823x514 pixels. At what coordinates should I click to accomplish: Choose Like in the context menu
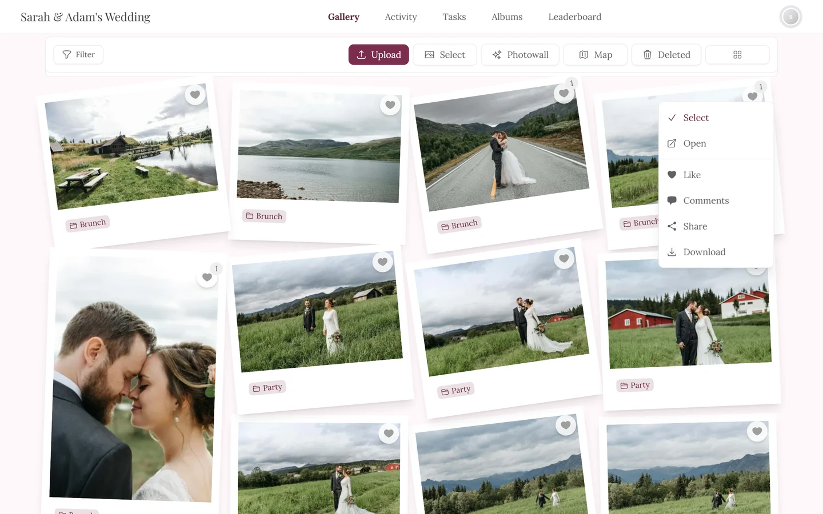point(716,175)
